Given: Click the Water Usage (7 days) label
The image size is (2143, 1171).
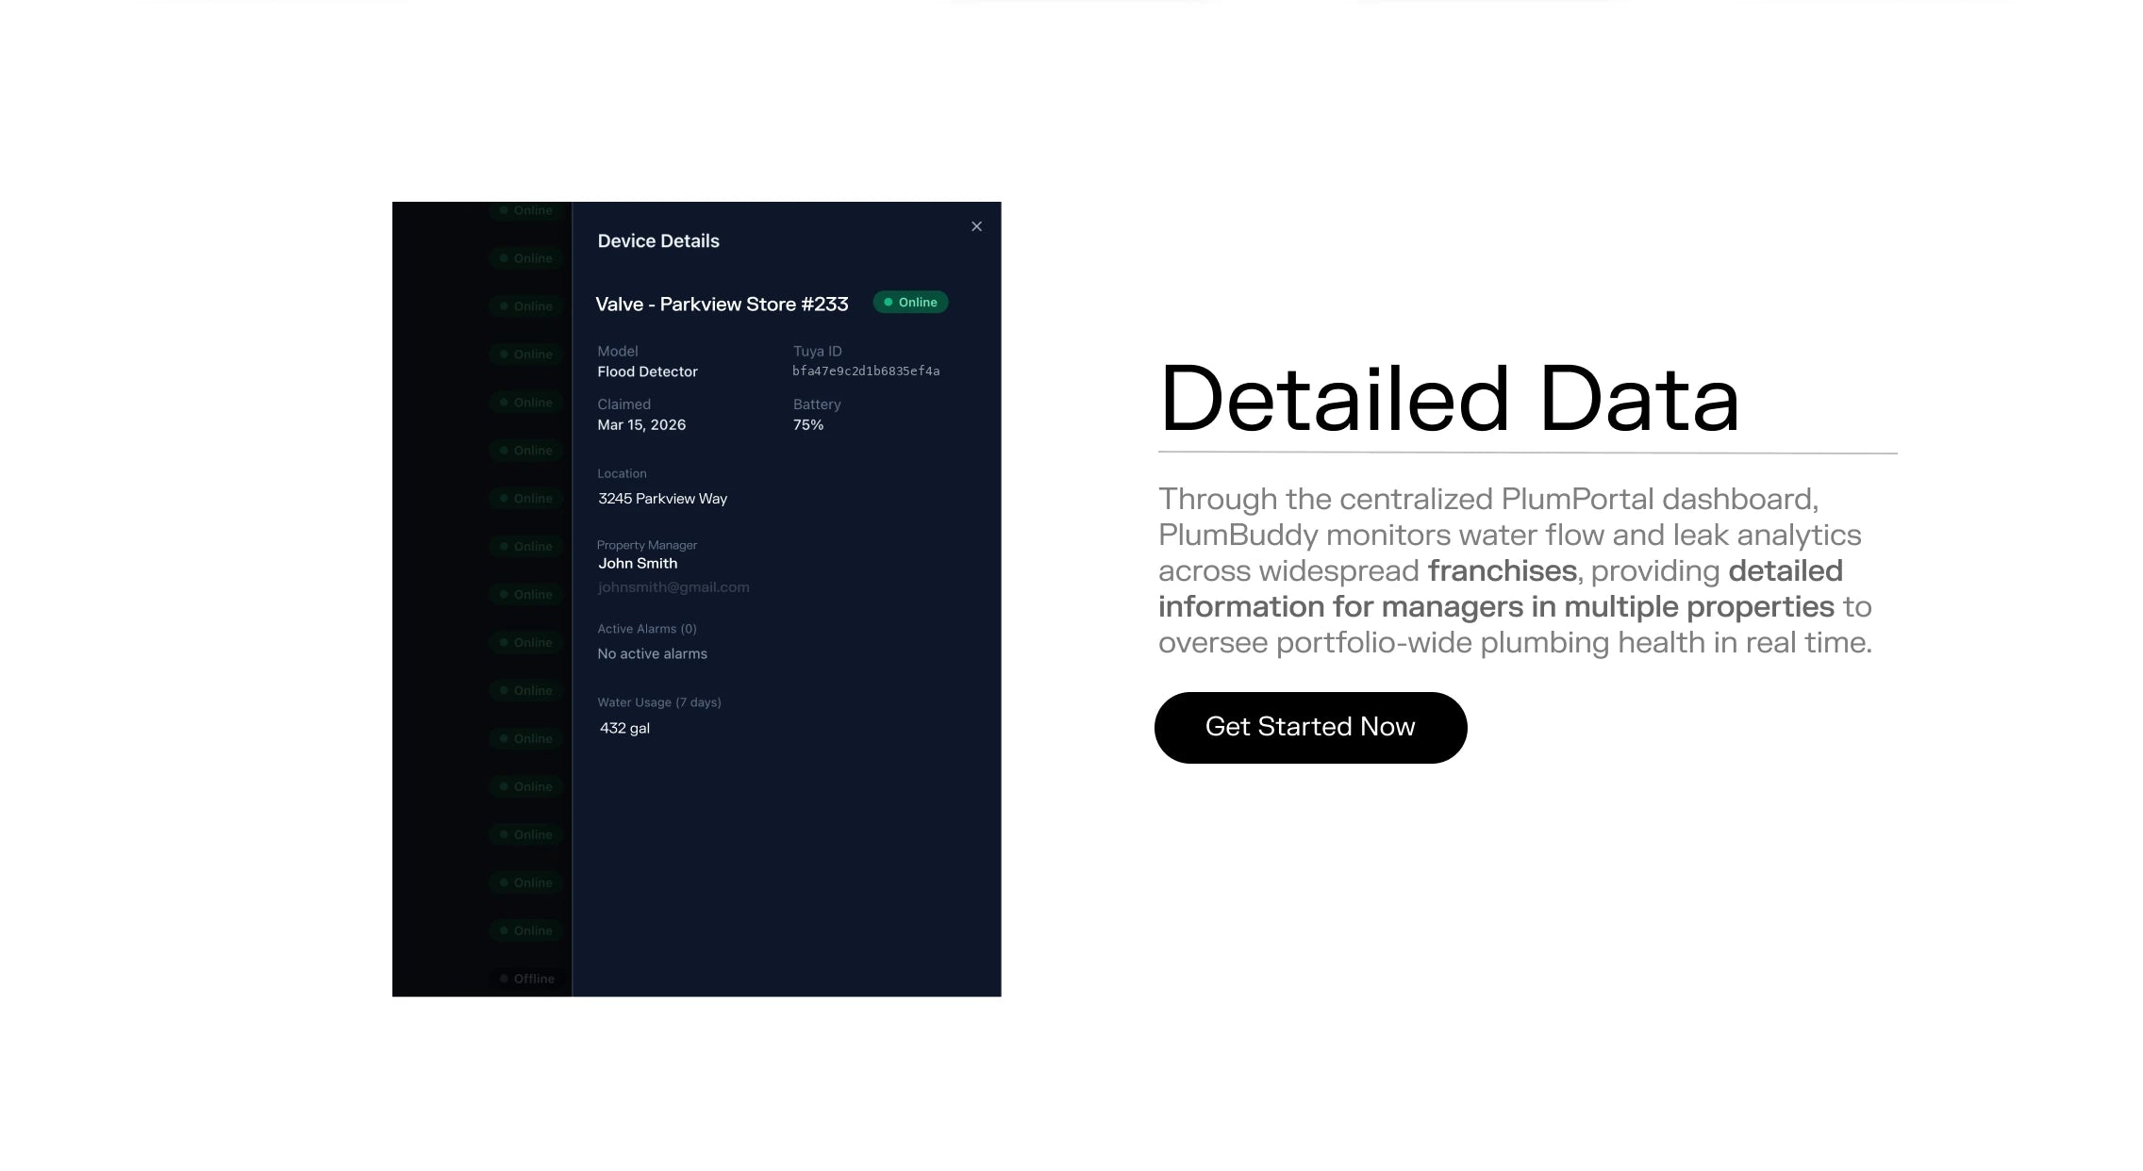Looking at the screenshot, I should (659, 702).
